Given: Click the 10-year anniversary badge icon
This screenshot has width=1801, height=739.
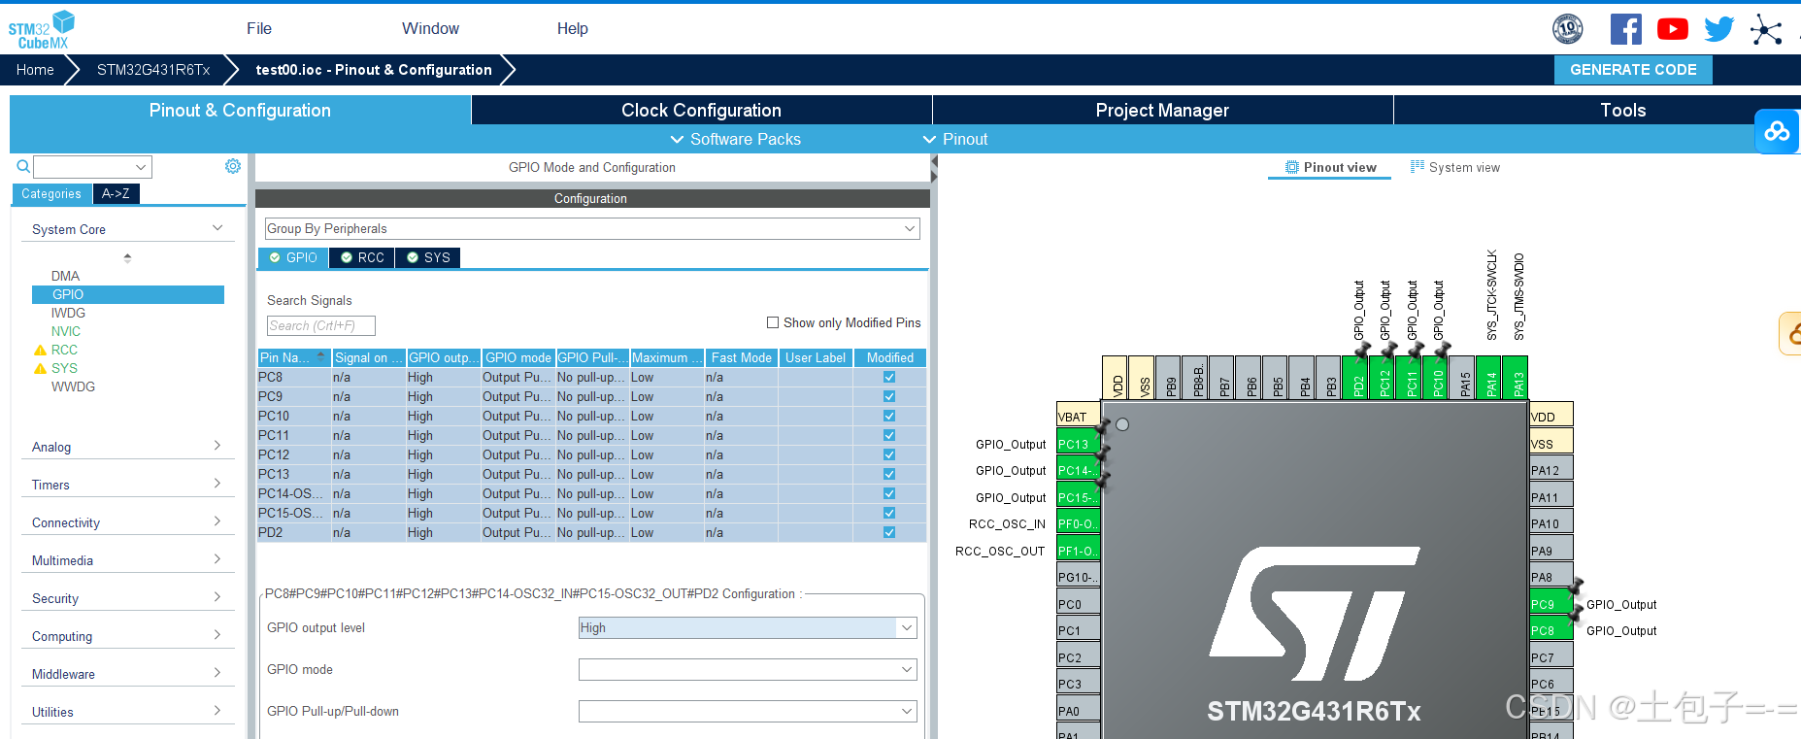Looking at the screenshot, I should coord(1568,29).
